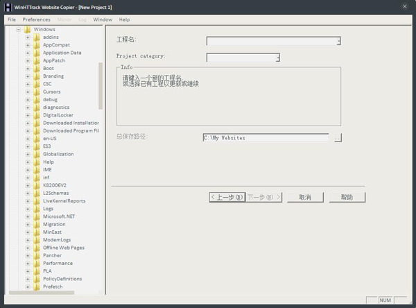Viewport: 416px width, 308px height.
Task: Expand the Application Data folder
Action: tap(28, 53)
